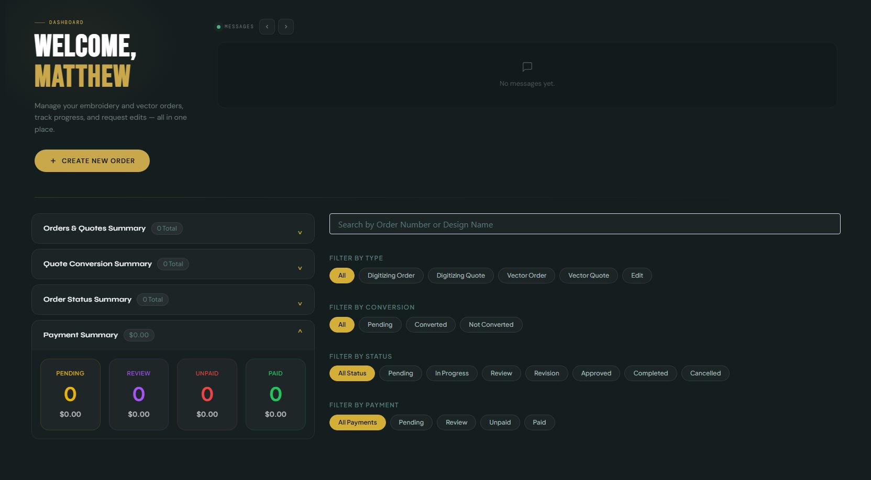This screenshot has height=480, width=871.
Task: Expand the Orders & Quotes Summary panel
Action: 300,232
